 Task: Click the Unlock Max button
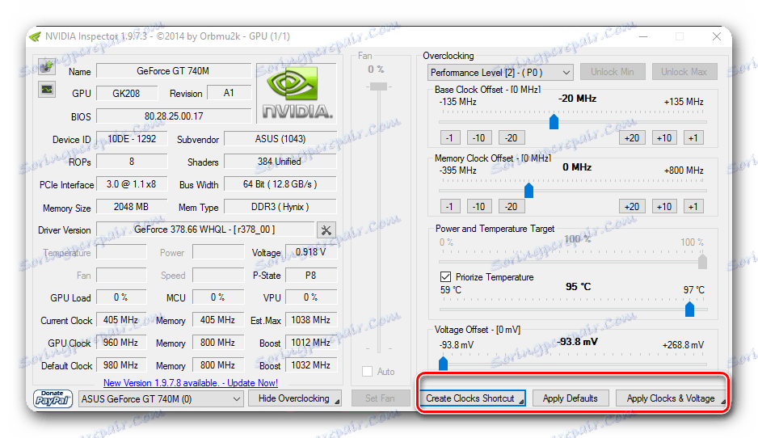point(684,72)
